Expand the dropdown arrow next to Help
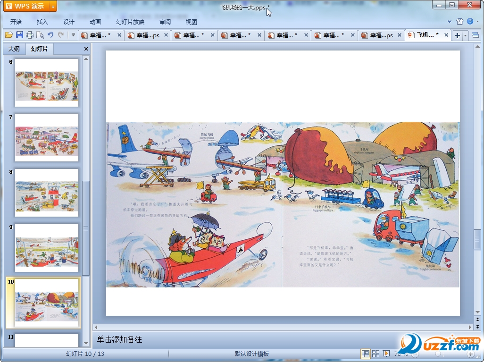Viewport: 484px width, 362px height. coord(477,21)
